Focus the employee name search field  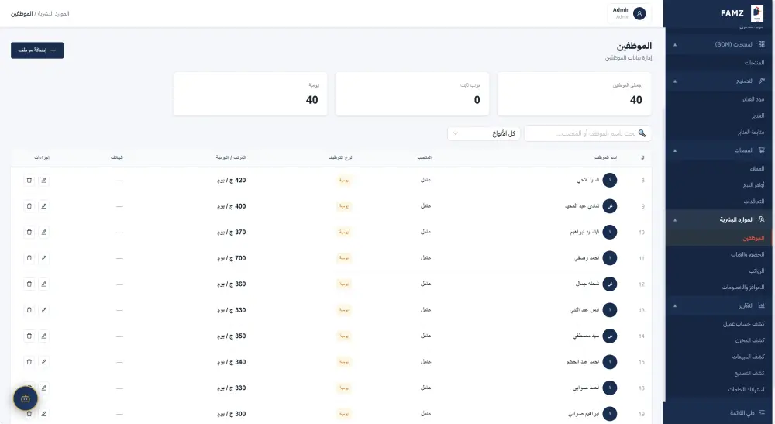[x=587, y=133]
